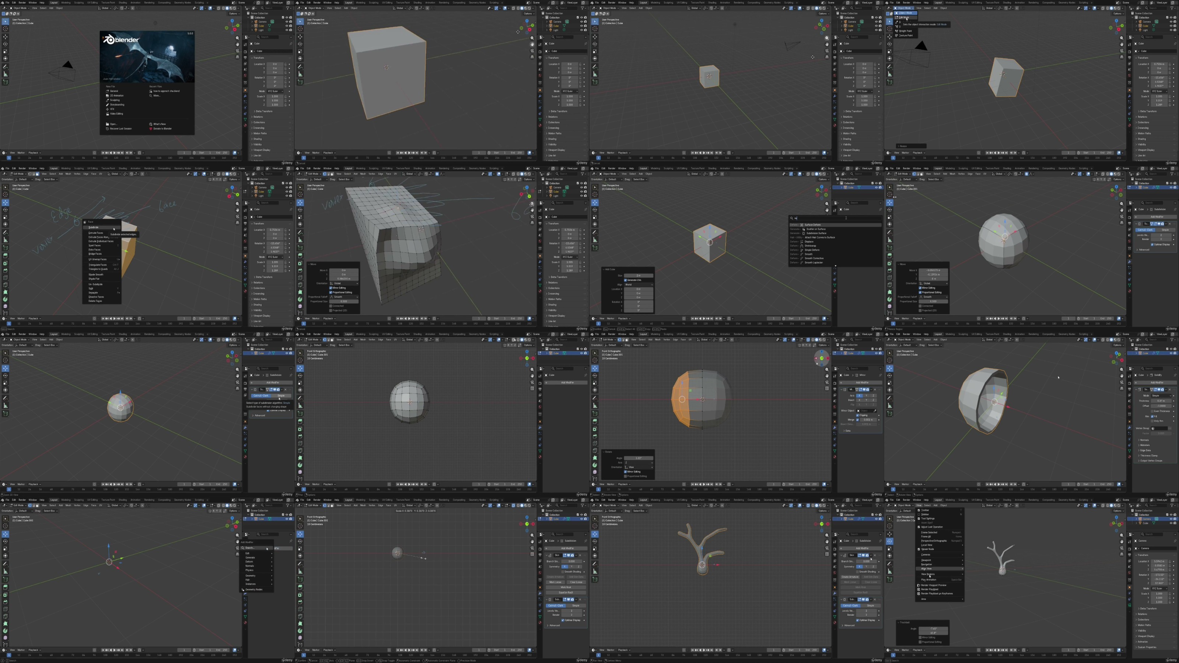Viewport: 1179px width, 663px height.
Task: Choose Subdivide in the Face context menu
Action: [94, 227]
